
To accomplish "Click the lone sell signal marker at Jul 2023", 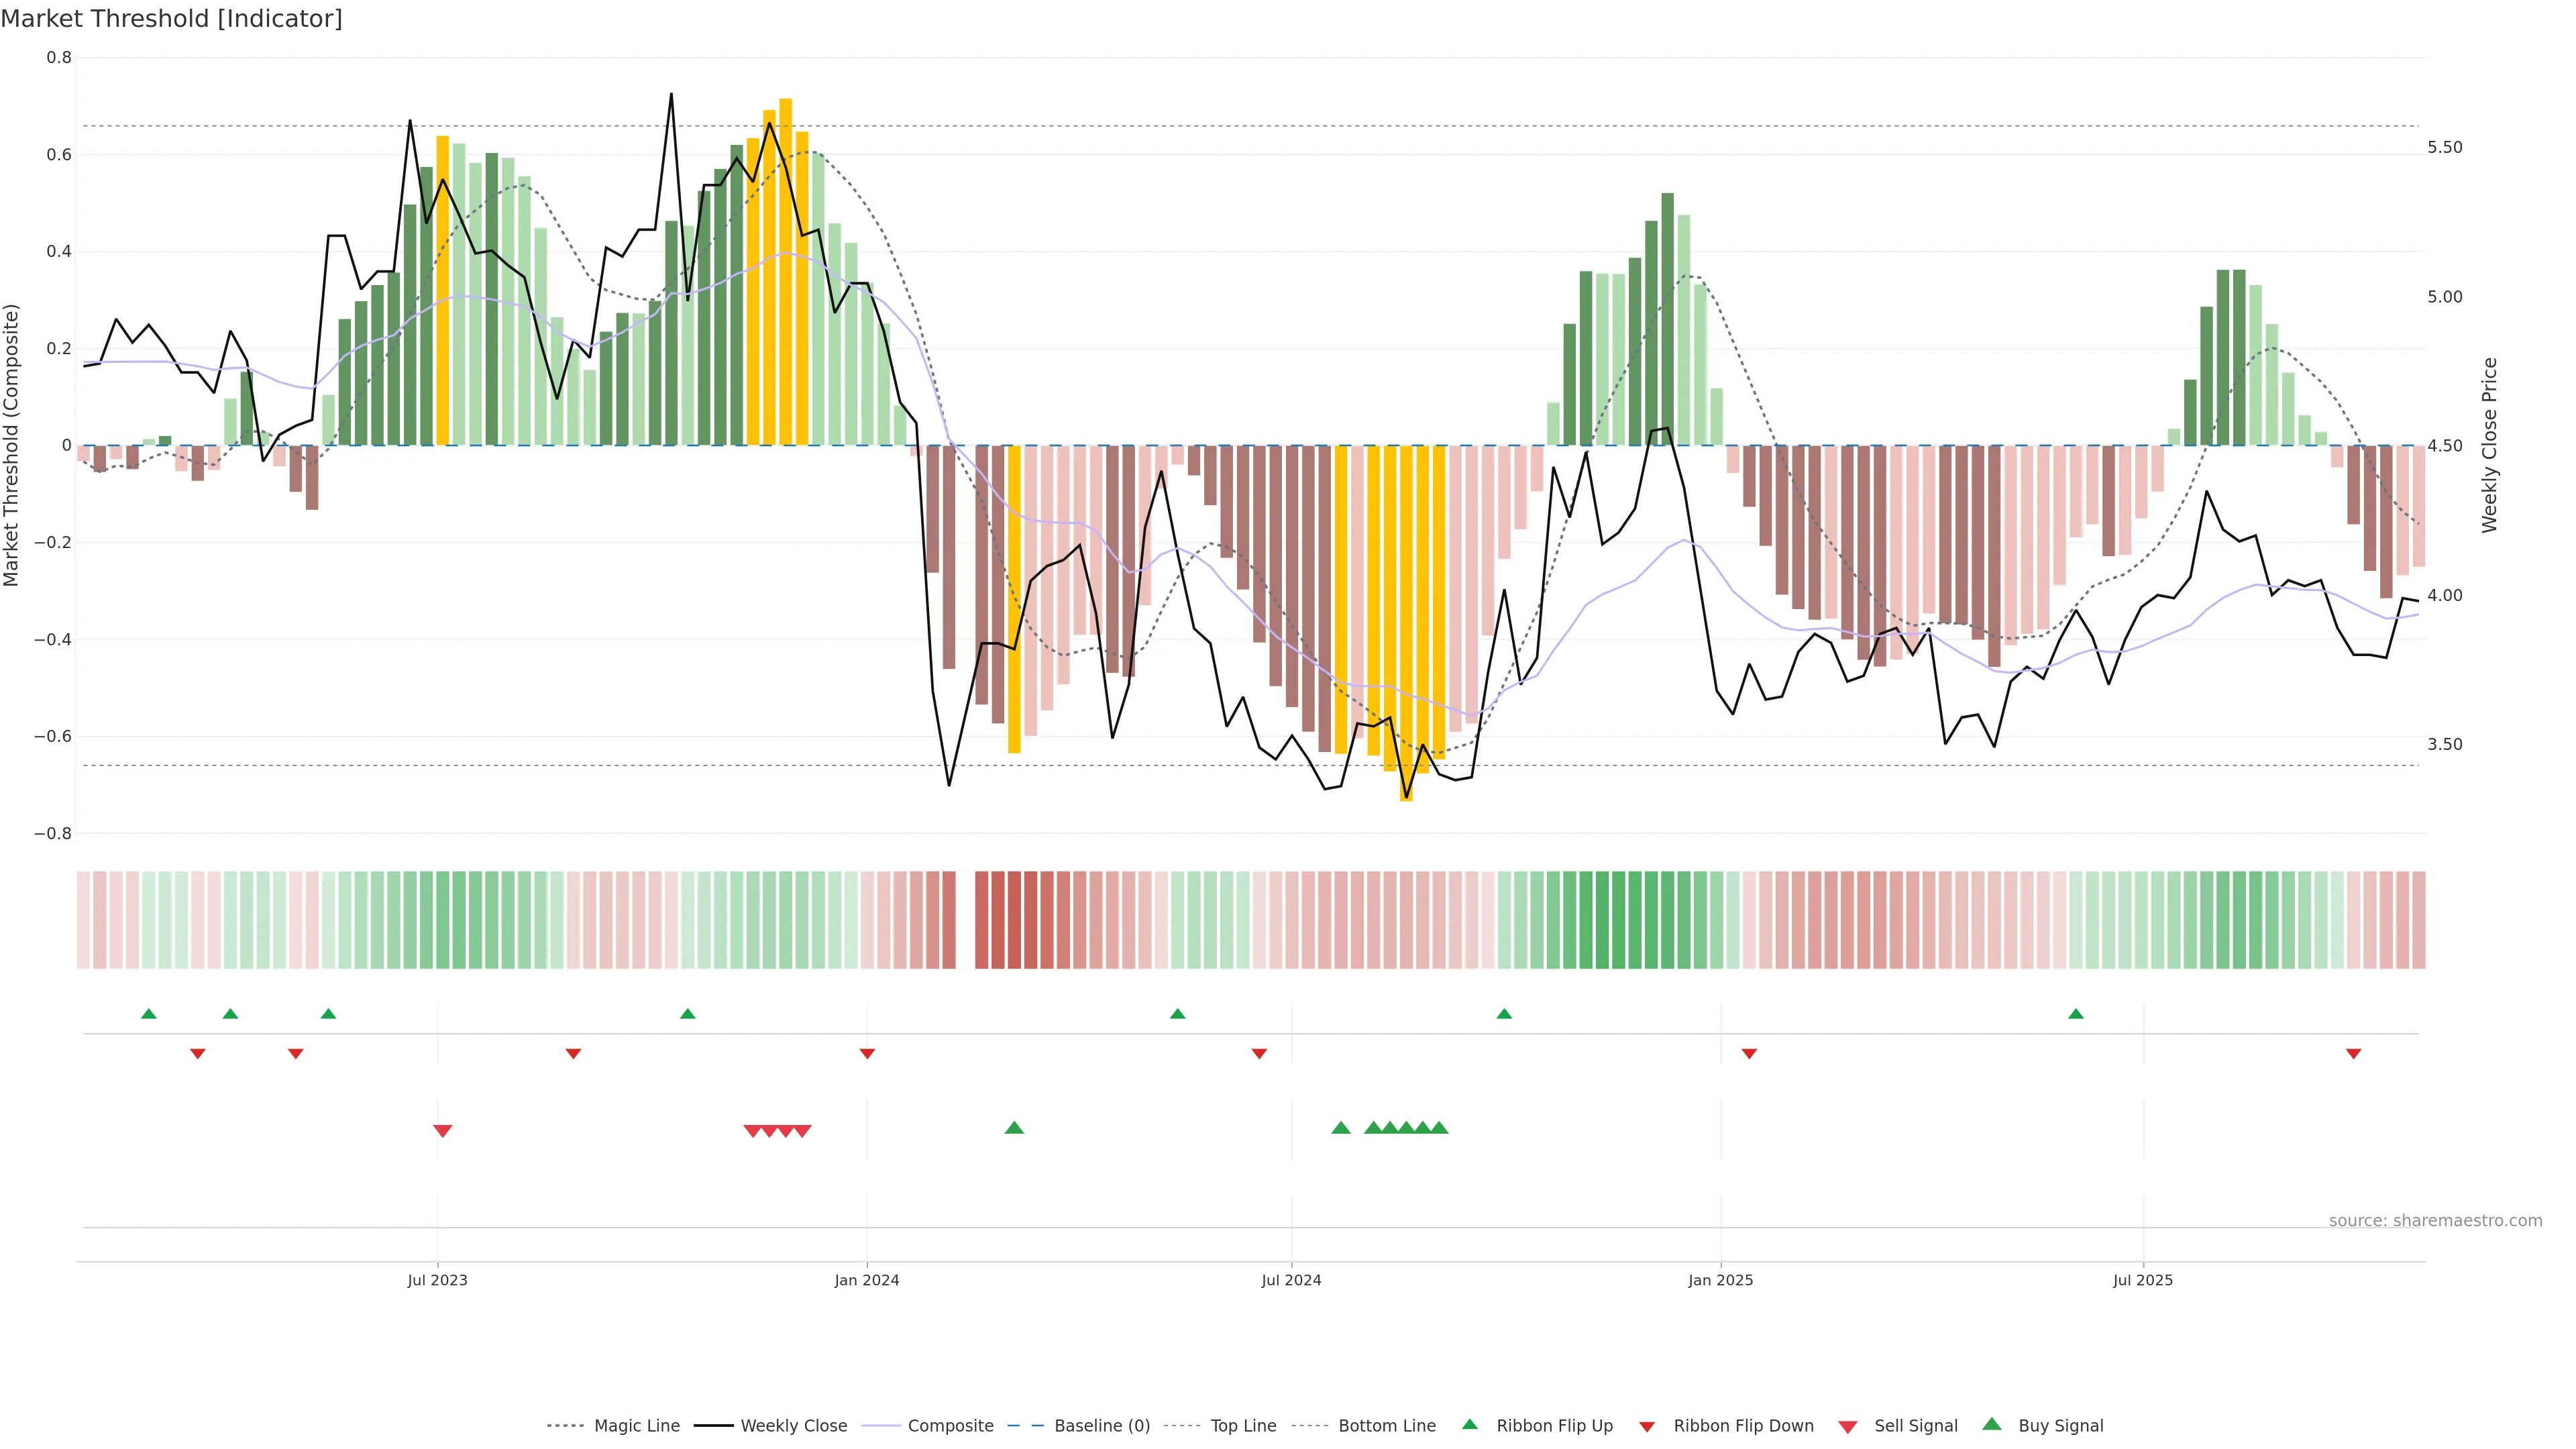I will point(443,1131).
